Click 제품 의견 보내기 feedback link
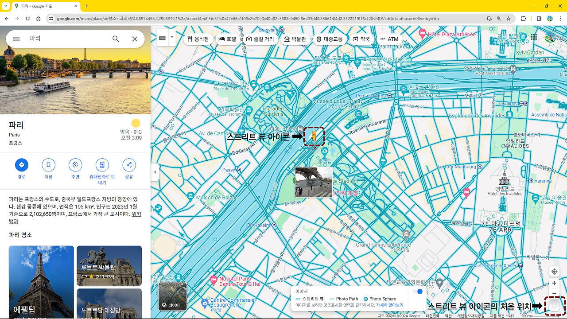567x319 pixels. 503,316
